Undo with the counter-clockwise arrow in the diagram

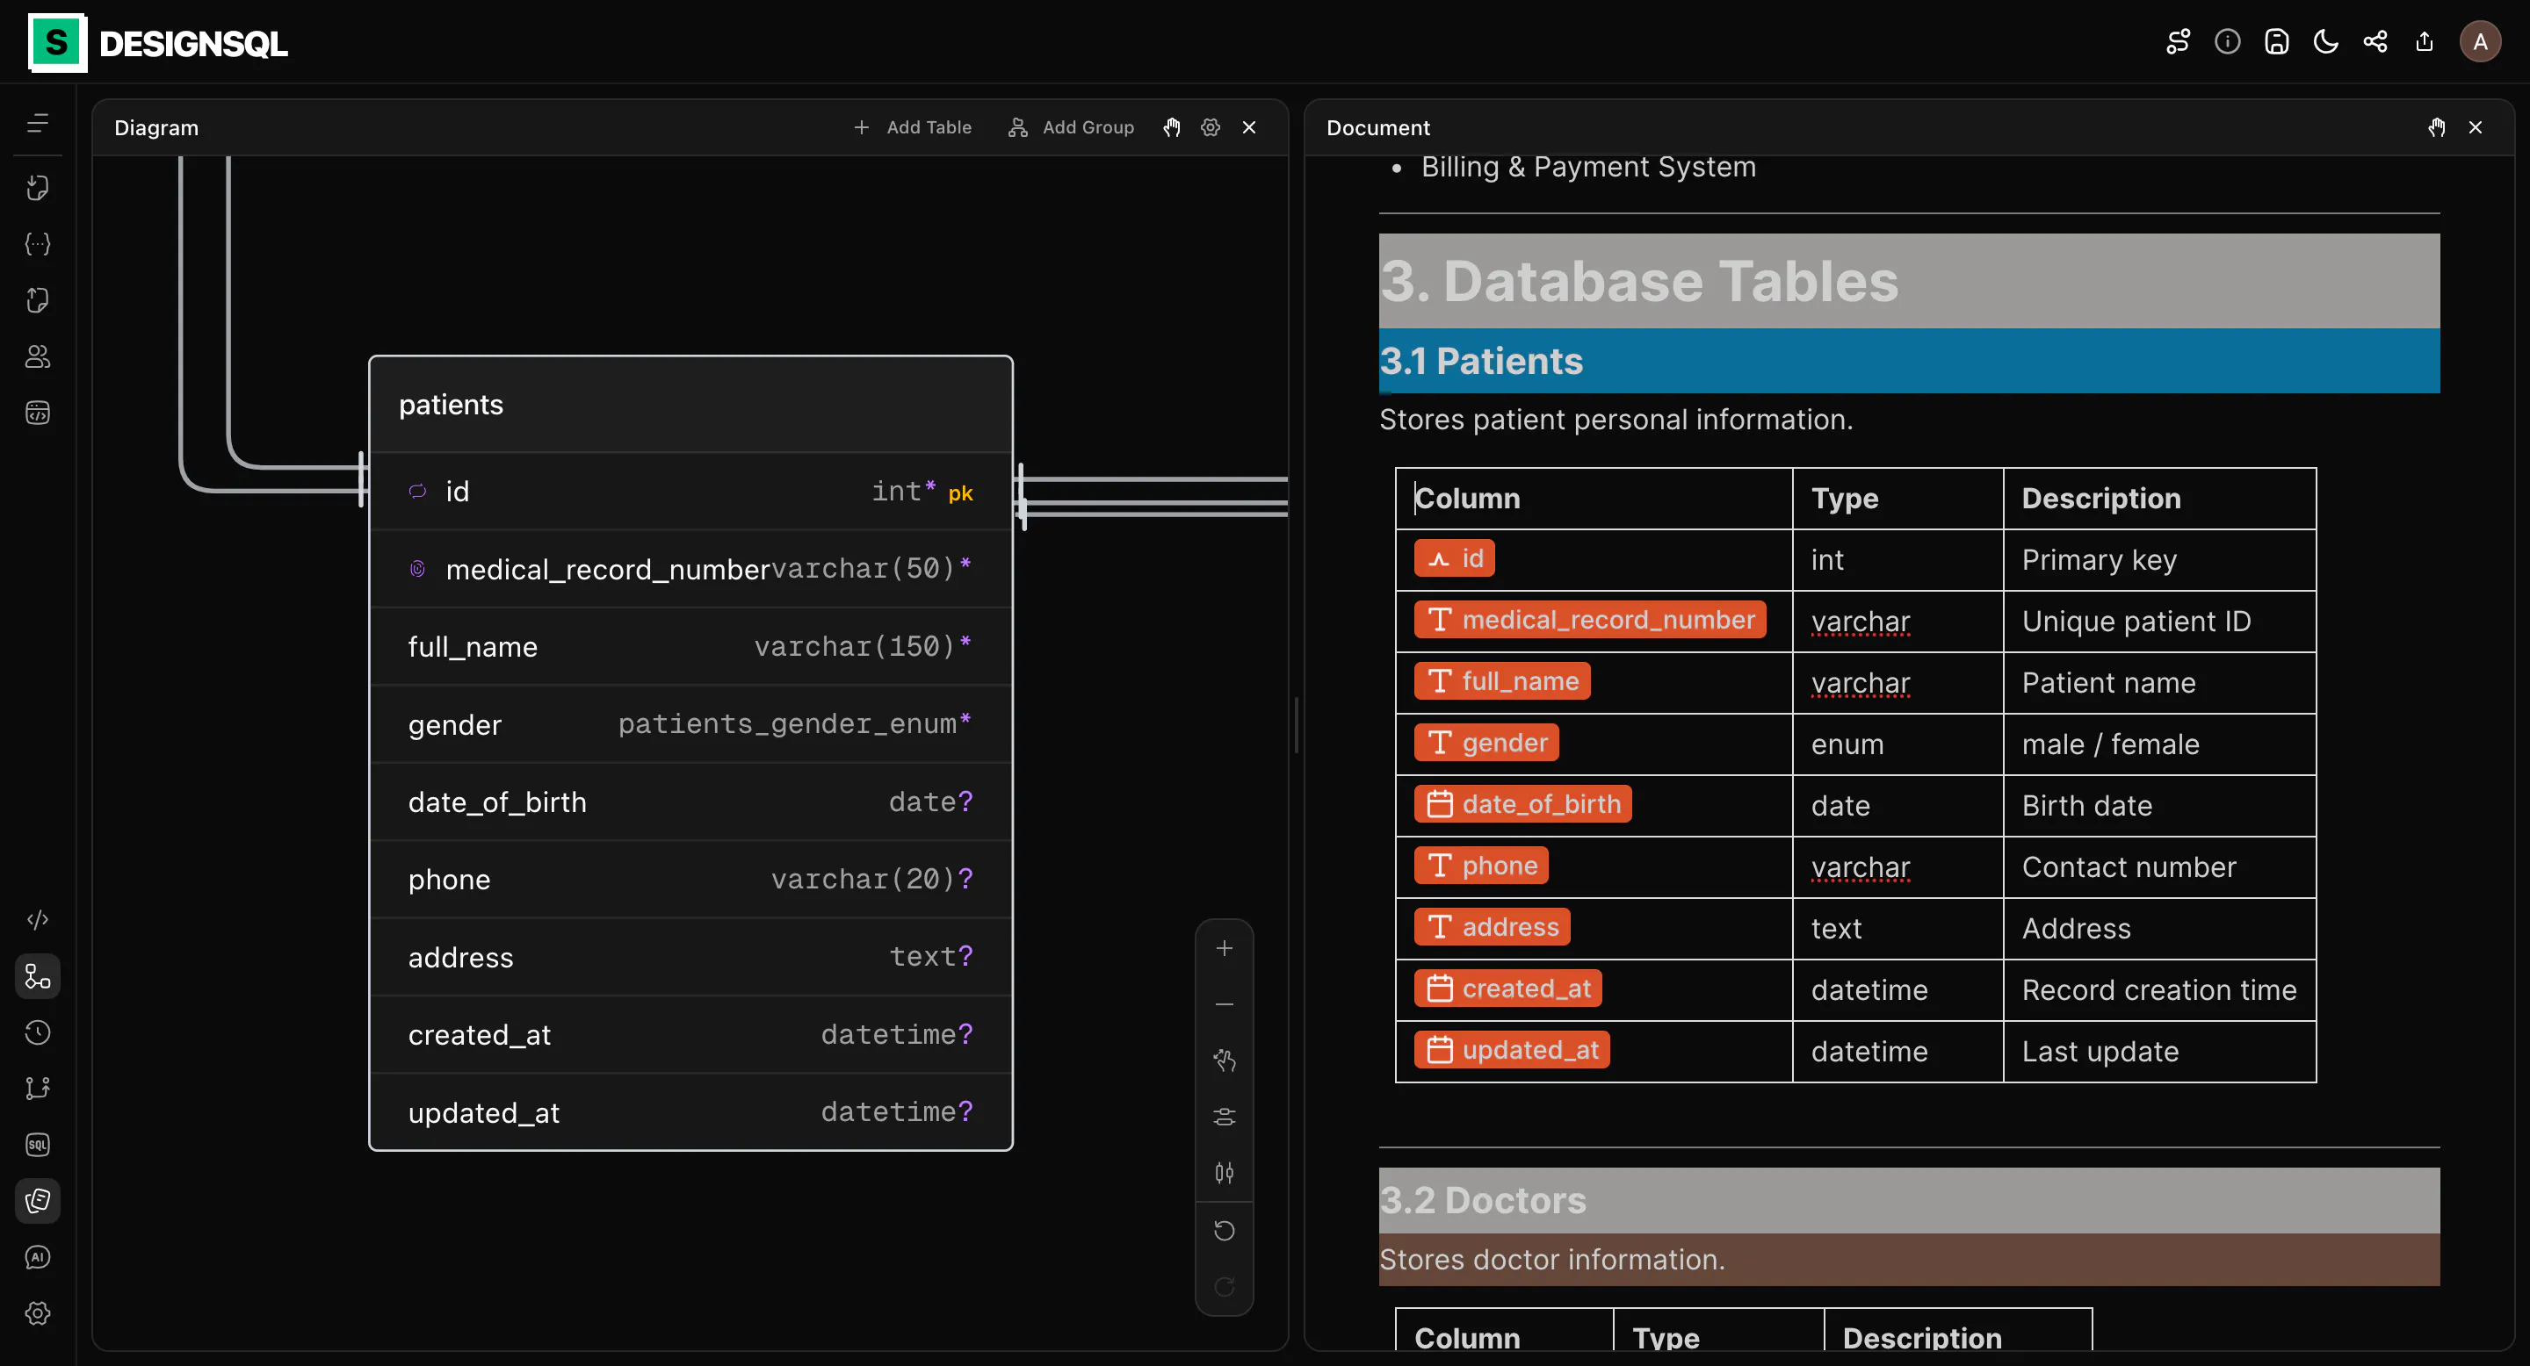pyautogui.click(x=1225, y=1231)
